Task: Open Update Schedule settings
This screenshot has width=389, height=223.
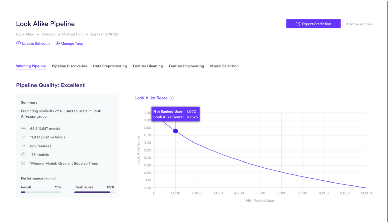Action: point(36,43)
